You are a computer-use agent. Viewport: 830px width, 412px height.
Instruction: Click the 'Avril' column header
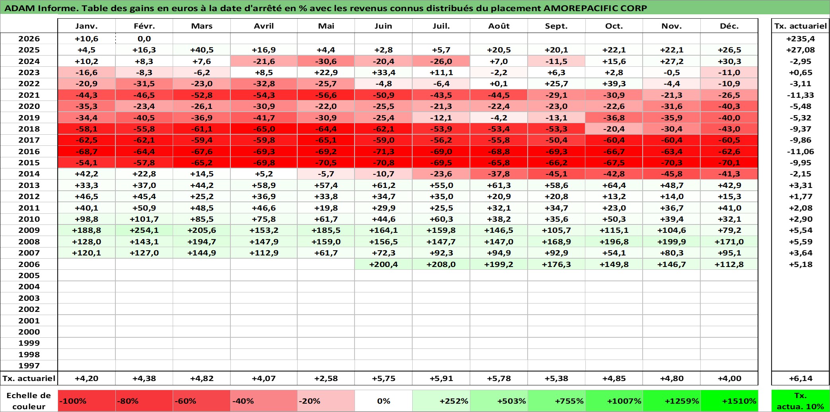(264, 26)
